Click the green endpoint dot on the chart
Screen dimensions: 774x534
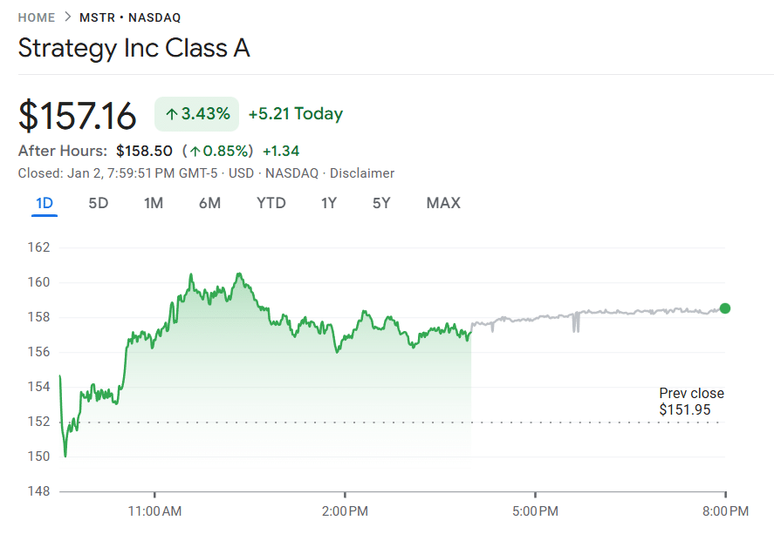pos(724,308)
